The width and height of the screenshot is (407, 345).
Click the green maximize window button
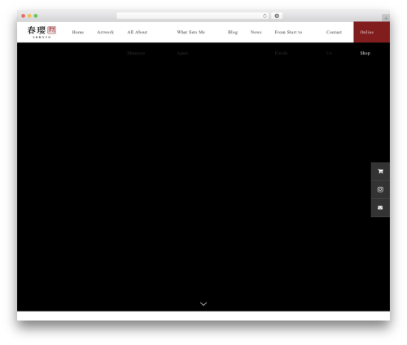pyautogui.click(x=36, y=15)
